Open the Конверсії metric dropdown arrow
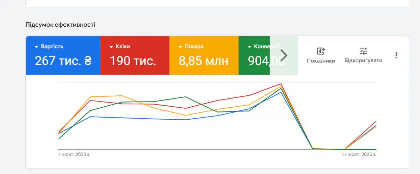Viewport: 420px width, 174px height. click(x=250, y=47)
